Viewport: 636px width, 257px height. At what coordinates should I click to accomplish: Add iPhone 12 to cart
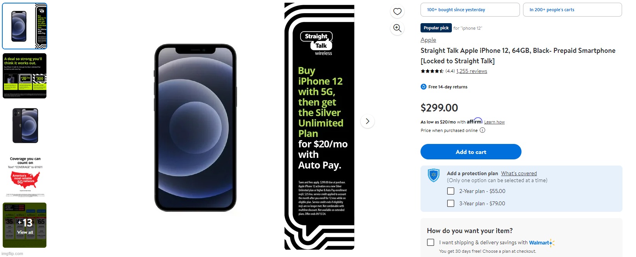(x=471, y=152)
